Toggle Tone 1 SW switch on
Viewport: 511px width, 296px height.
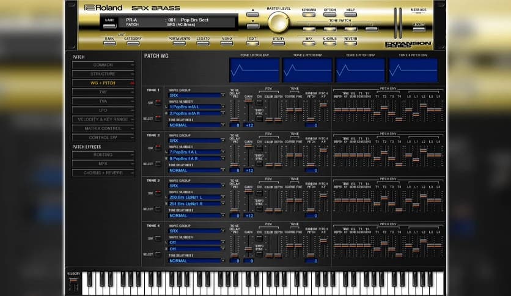click(x=158, y=102)
